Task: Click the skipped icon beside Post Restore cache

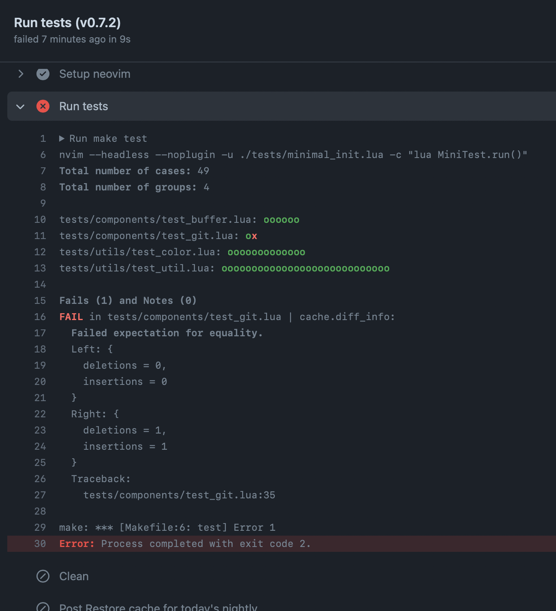Action: click(x=43, y=607)
